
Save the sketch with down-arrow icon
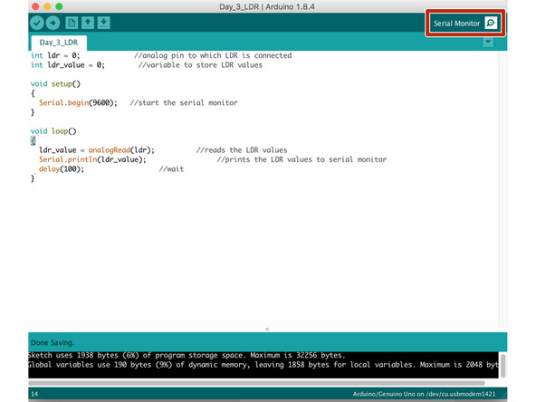103,23
